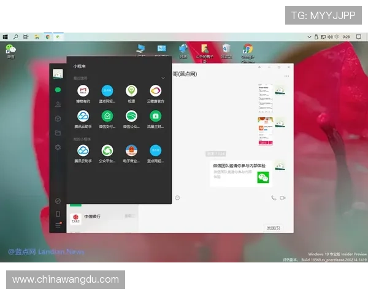Click the chat bubble icon in sidebar
This screenshot has height=295, width=368.
tap(58, 90)
